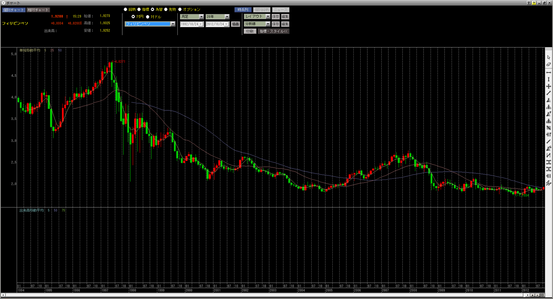Image resolution: width=553 pixels, height=299 pixels.
Task: Click the zoom-out minus button at bottom right
Action: pos(538,295)
